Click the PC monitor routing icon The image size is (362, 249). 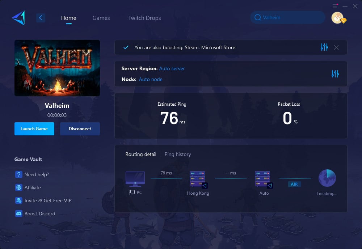coord(135,179)
